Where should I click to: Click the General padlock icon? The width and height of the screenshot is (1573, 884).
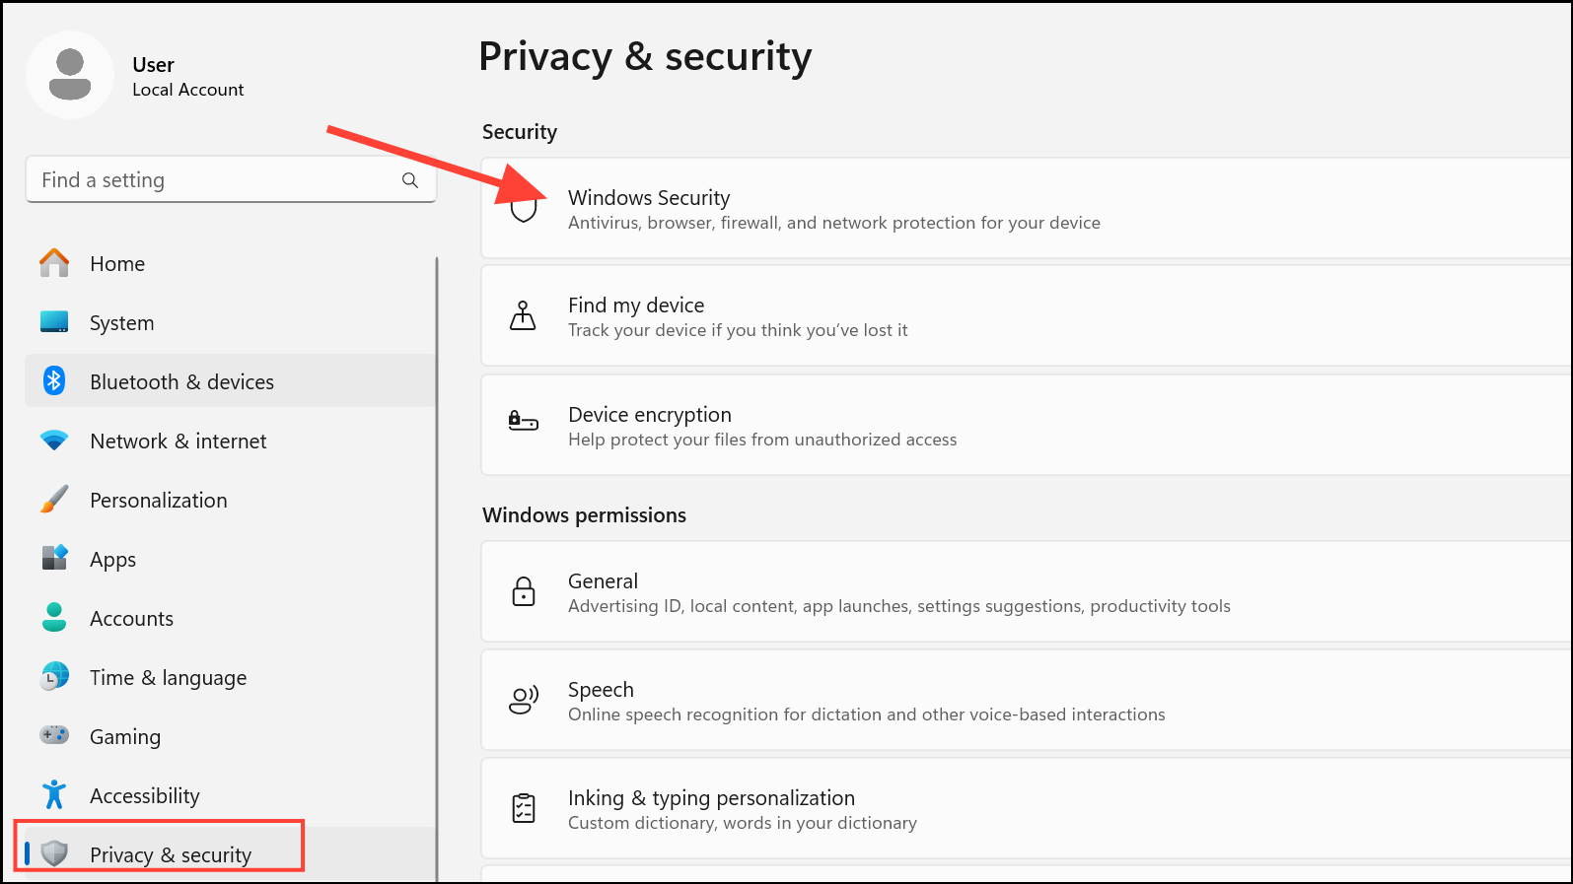click(524, 591)
